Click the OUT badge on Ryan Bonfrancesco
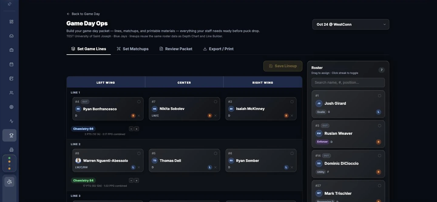The width and height of the screenshot is (437, 202). coord(85,102)
